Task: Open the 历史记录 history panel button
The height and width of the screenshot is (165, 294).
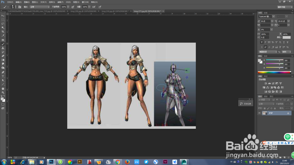Action: [x=245, y=103]
